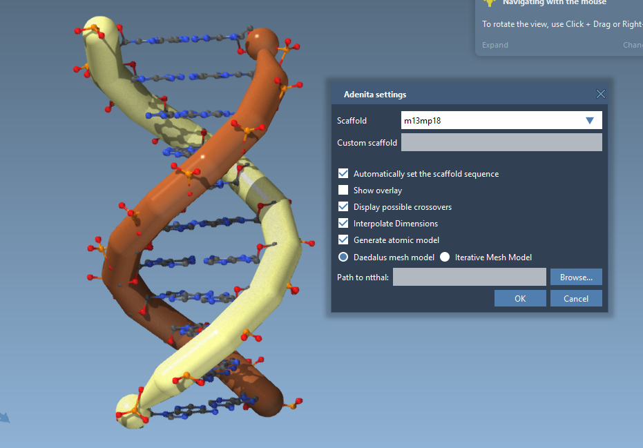
Task: Click the lightbulb tip icon
Action: tap(489, 3)
